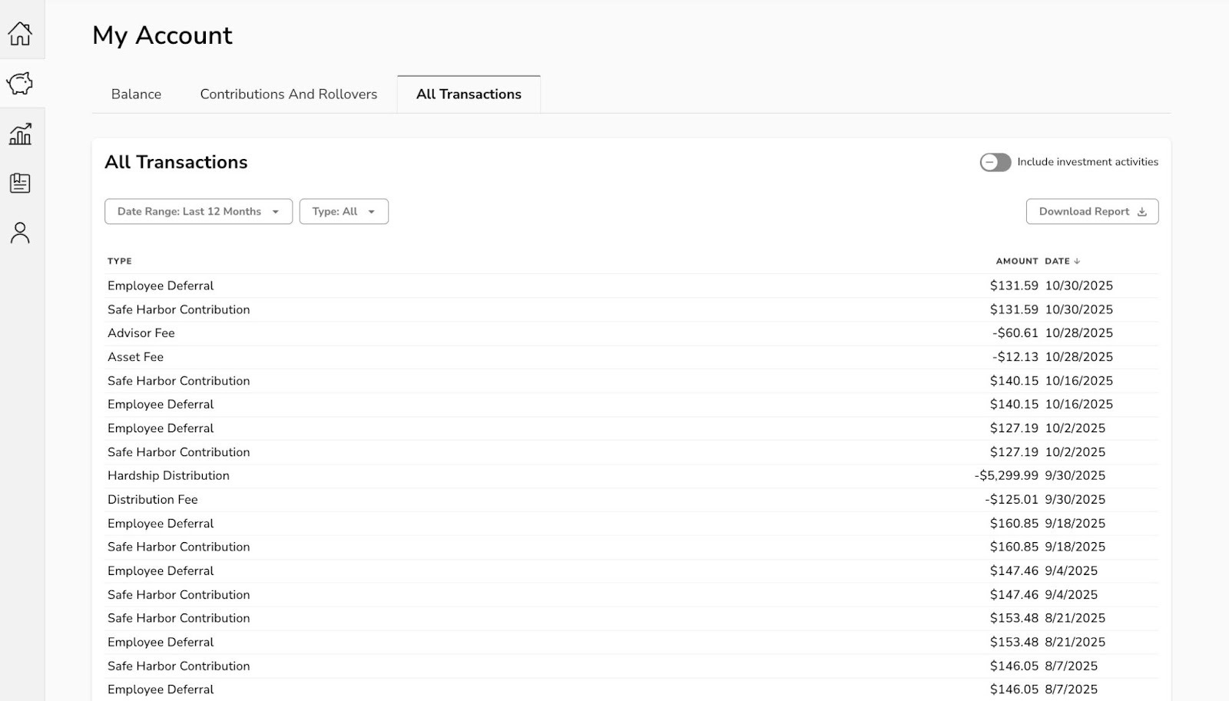
Task: Sort by the AMOUNT column header
Action: 1016,261
